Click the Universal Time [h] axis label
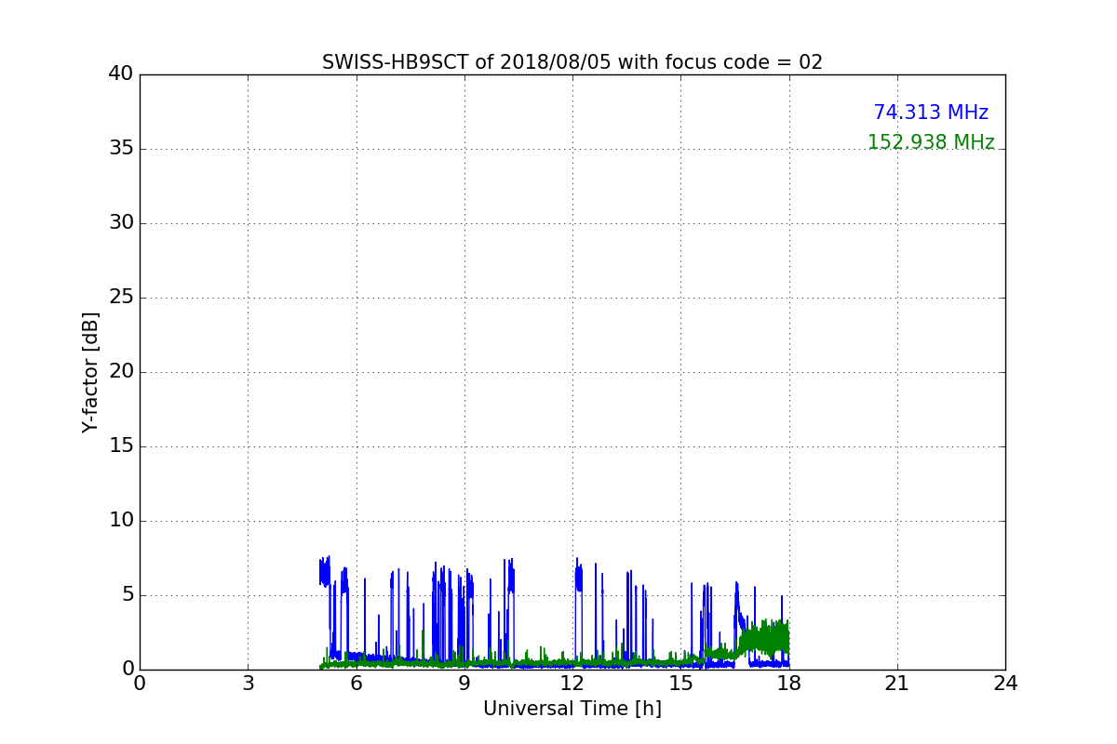1117x744 pixels. (572, 709)
